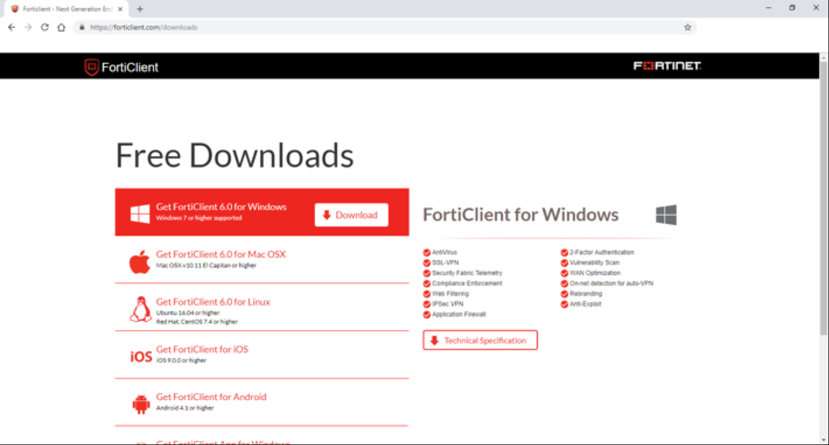Select Get FortiClient for Android

211,397
